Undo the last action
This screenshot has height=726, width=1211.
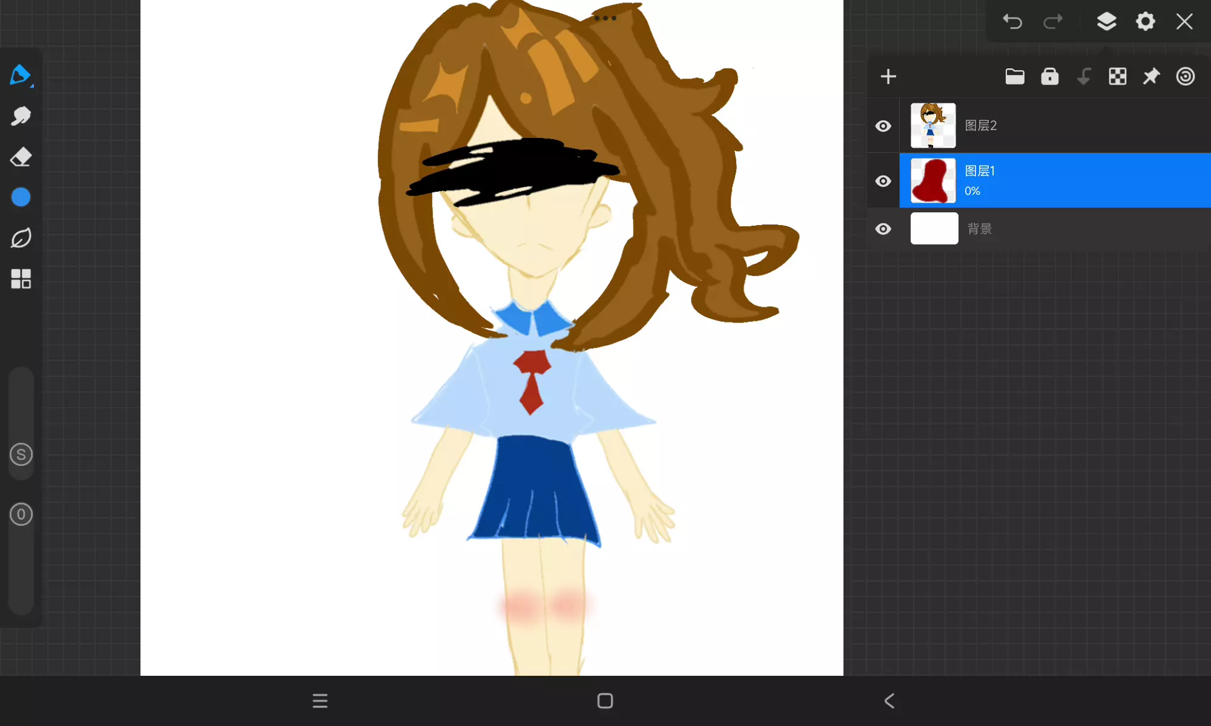point(1012,22)
